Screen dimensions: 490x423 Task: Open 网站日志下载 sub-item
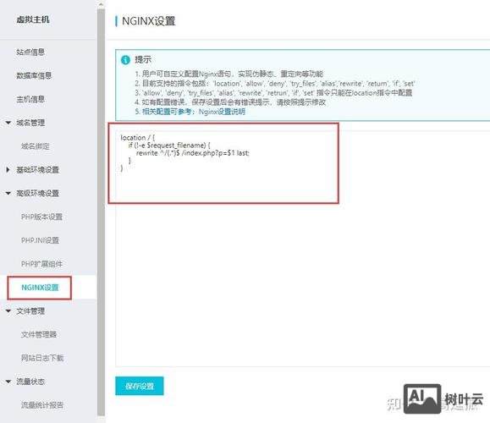tap(42, 358)
